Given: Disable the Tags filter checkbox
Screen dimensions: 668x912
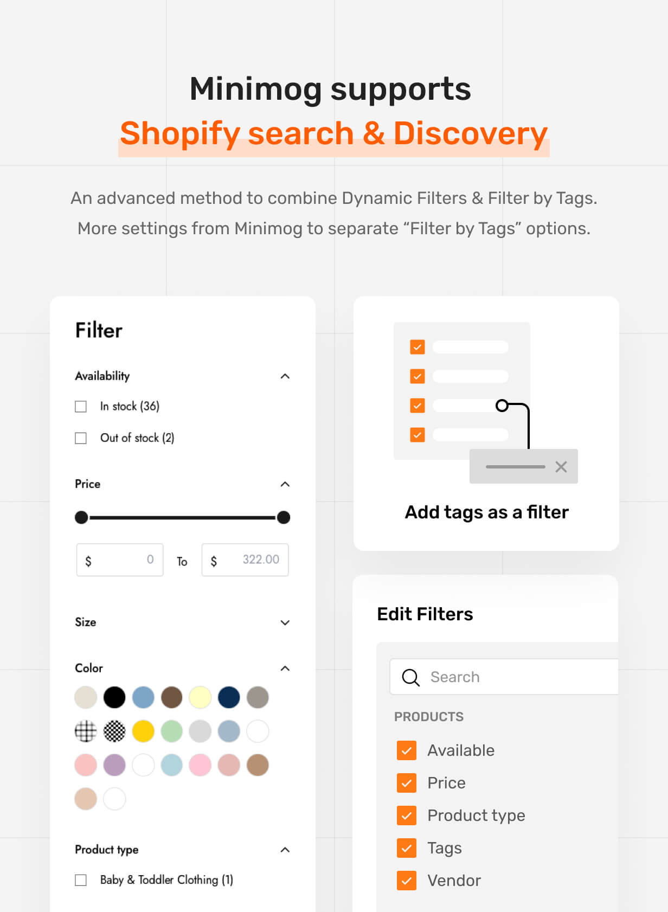Looking at the screenshot, I should click(x=407, y=848).
